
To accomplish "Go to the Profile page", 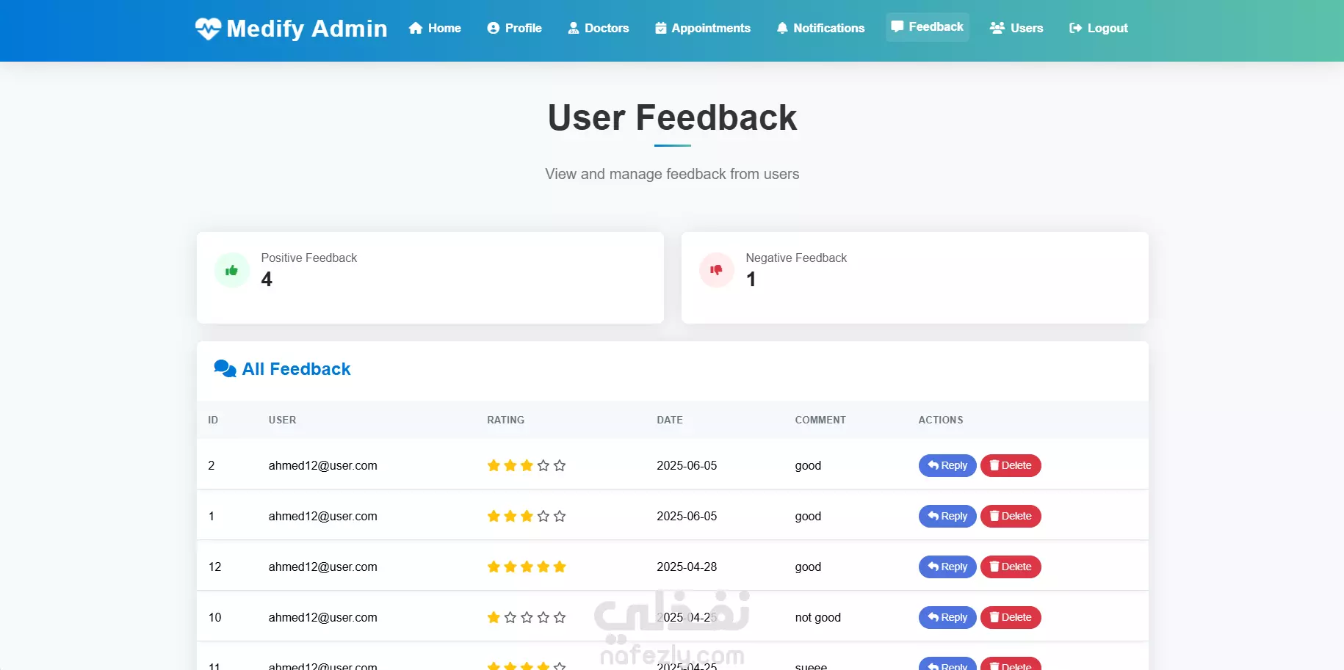I will 514,28.
